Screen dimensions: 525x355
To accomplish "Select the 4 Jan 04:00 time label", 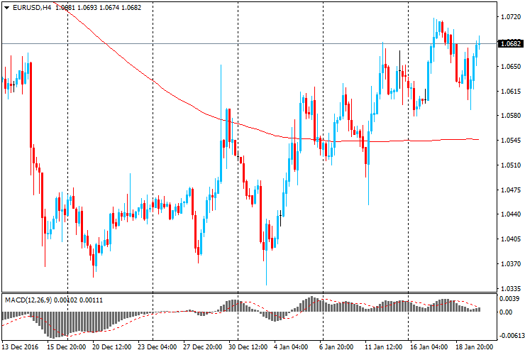I will tap(290, 347).
